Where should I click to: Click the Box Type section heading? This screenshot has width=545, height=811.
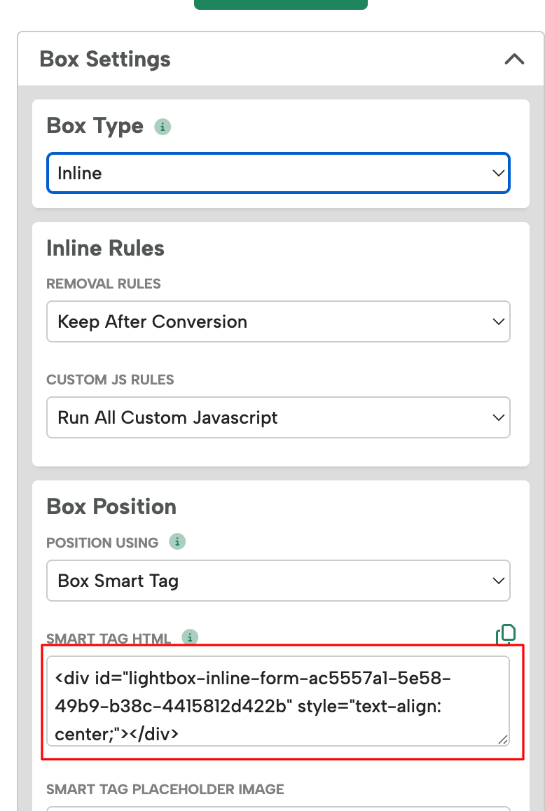pyautogui.click(x=95, y=125)
